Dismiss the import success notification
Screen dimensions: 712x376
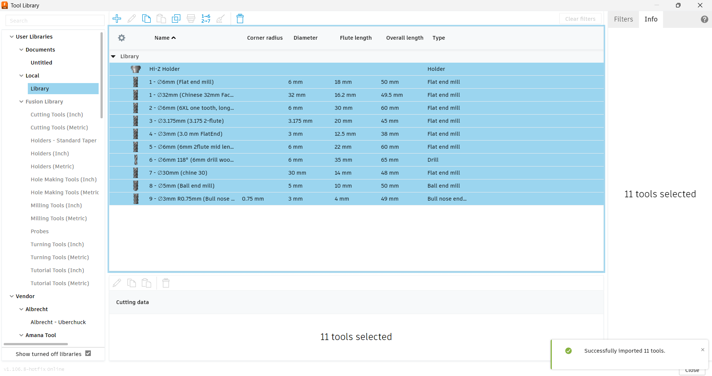click(702, 350)
